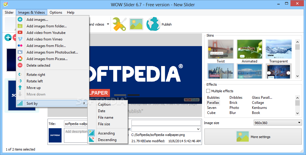Select the Animated skin thumbnail
Screen dimensions: 306x155
pyautogui.click(x=250, y=49)
